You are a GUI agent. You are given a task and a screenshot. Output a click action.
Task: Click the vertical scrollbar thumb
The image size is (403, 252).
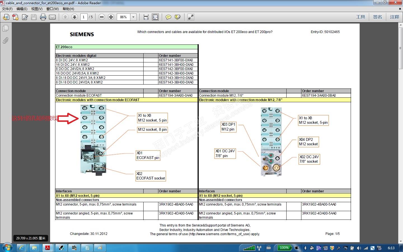400,48
